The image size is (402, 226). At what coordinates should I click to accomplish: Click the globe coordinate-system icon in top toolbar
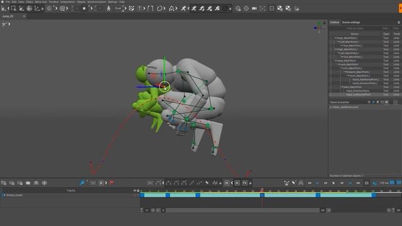30,8
